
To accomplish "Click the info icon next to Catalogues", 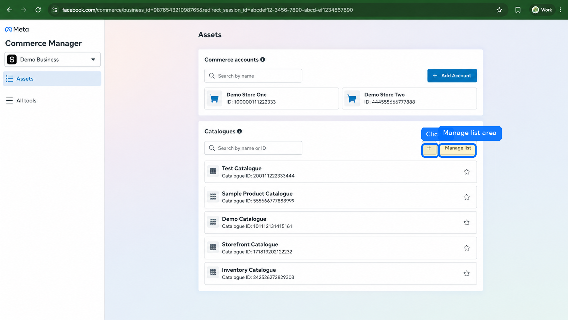I will (x=239, y=131).
